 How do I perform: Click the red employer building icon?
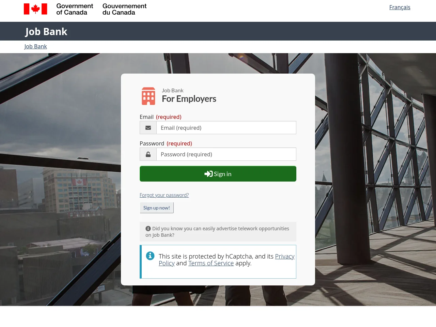pyautogui.click(x=149, y=96)
